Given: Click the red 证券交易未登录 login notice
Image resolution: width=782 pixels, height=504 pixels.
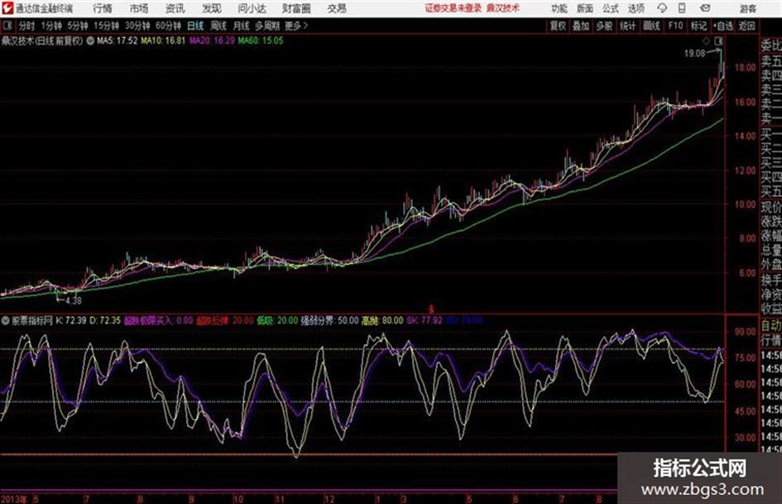Looking at the screenshot, I should tap(453, 8).
